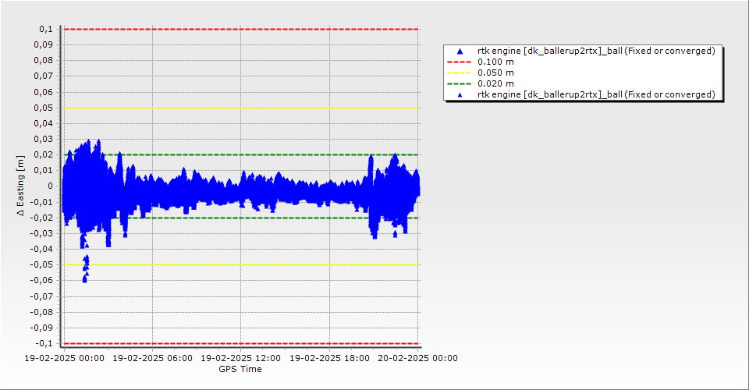Click the 19-02-2025 12:00 time label
Viewport: 749px width, 390px height.
pyautogui.click(x=240, y=358)
